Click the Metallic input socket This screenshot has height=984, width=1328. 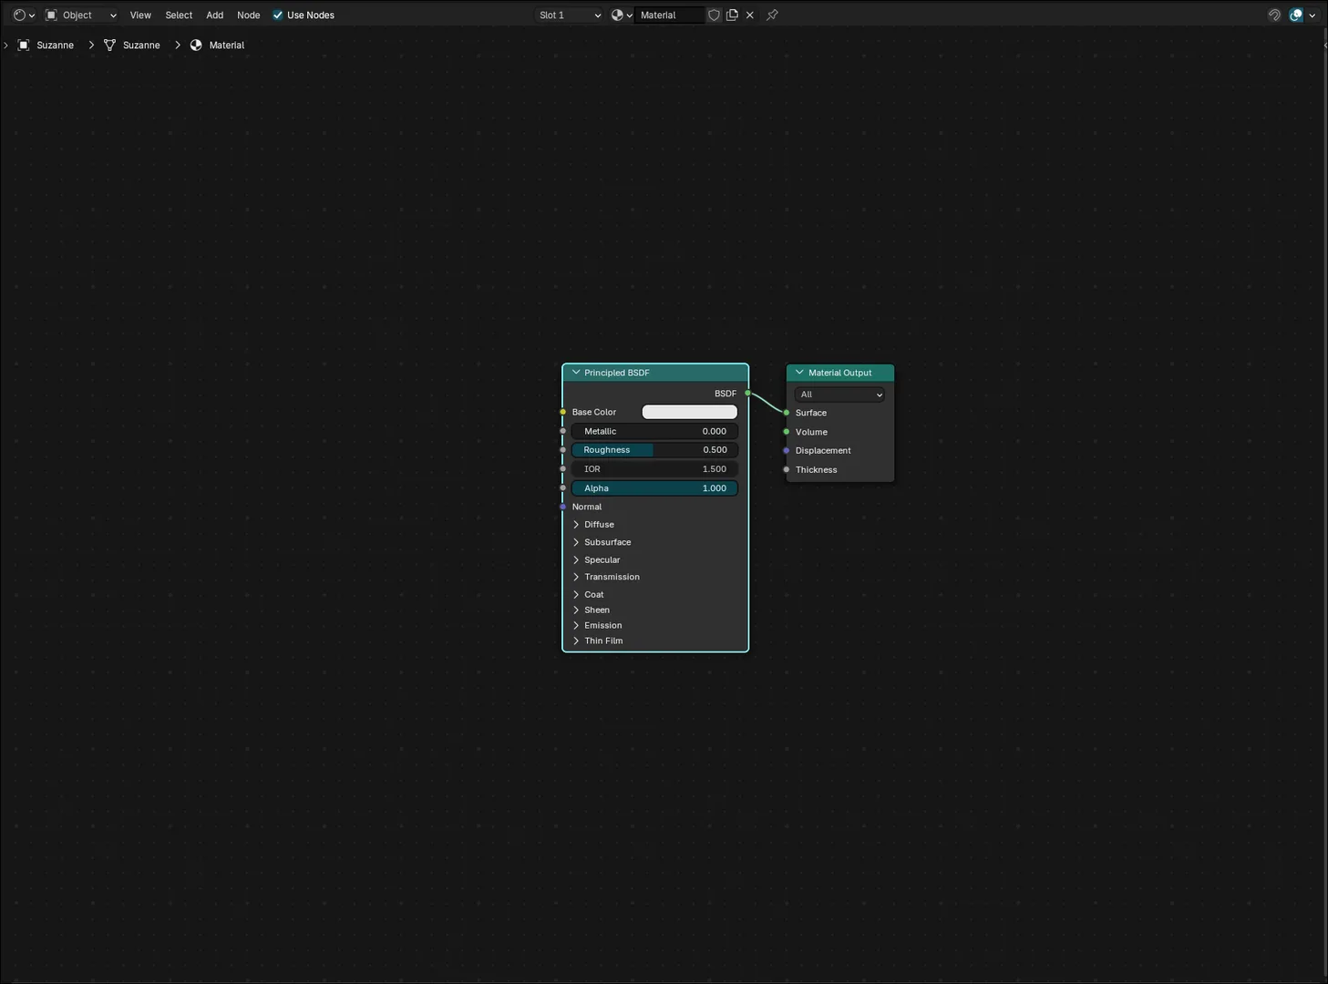[562, 431]
